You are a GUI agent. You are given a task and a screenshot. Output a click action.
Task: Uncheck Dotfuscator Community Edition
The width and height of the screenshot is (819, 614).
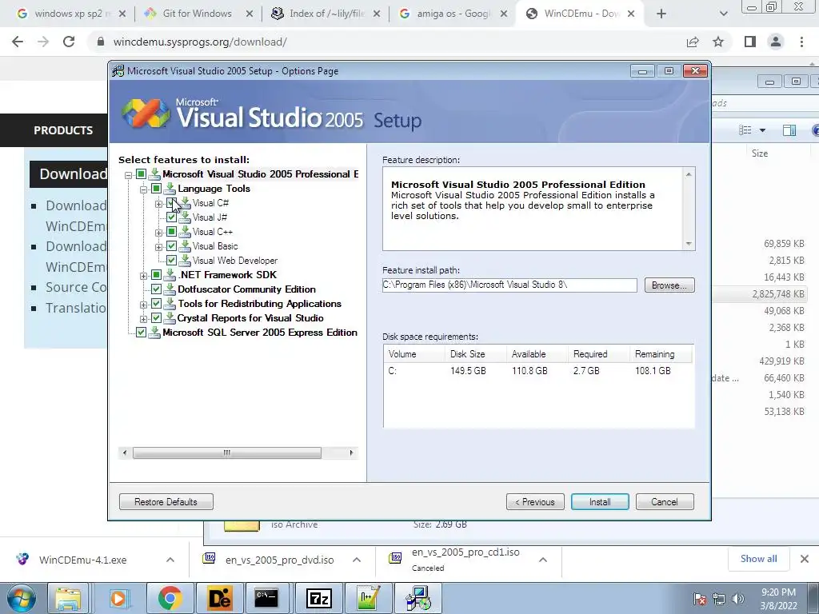click(x=156, y=289)
